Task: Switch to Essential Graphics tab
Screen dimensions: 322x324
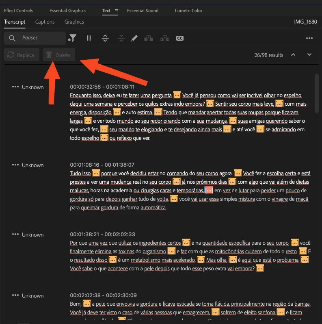Action: coord(67,11)
